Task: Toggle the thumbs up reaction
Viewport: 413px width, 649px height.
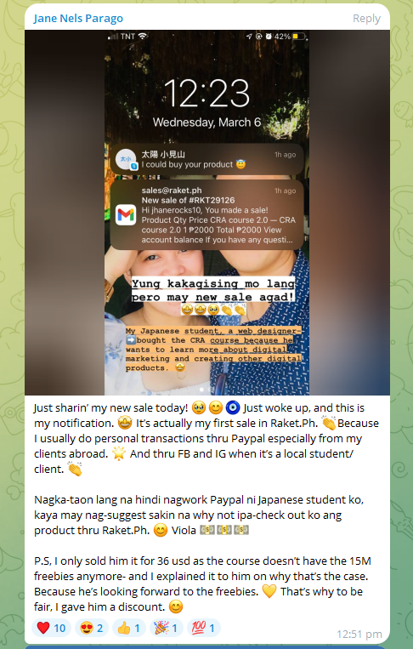Action: (x=128, y=628)
